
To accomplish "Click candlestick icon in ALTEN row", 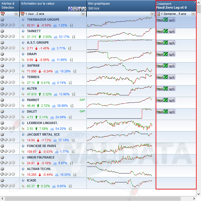I will click(x=23, y=94).
